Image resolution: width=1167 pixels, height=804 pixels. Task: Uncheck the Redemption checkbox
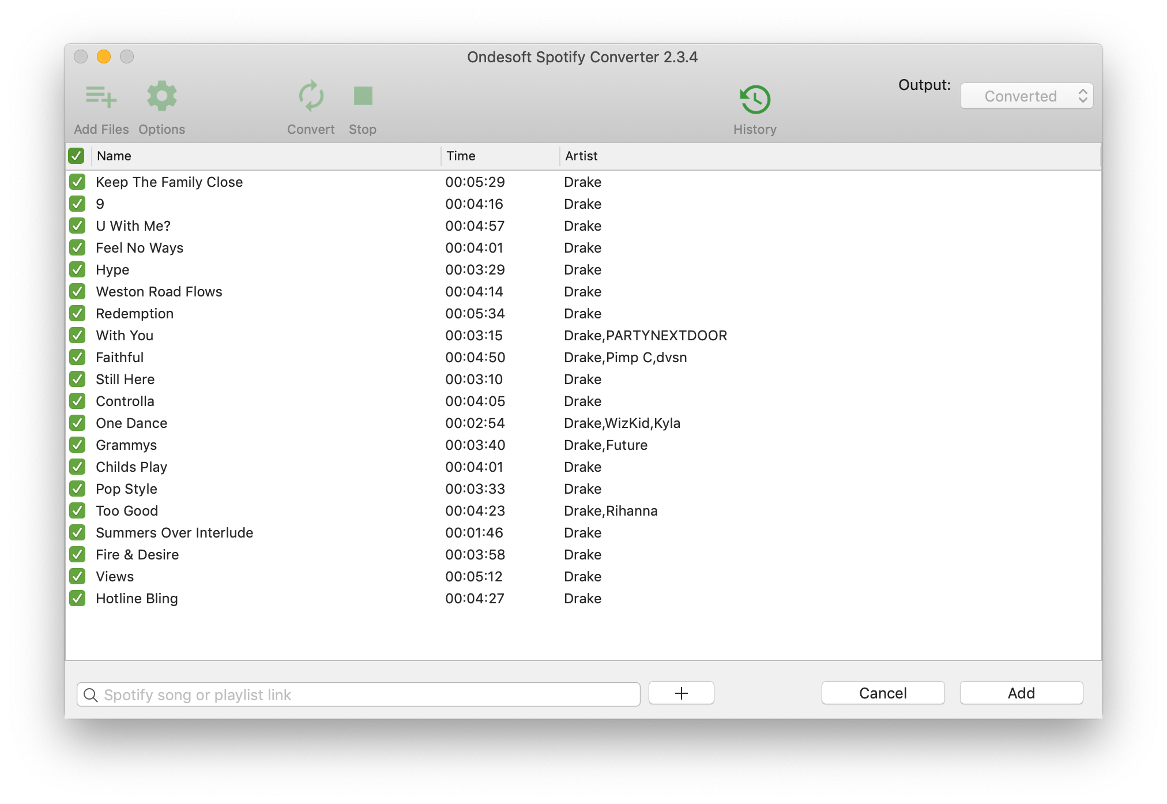pos(77,314)
